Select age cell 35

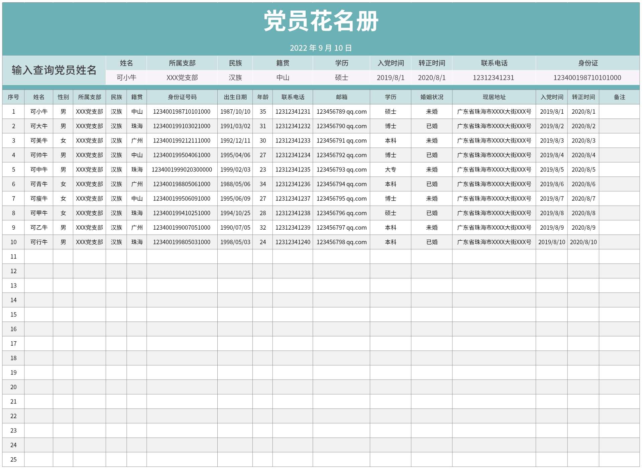pos(263,112)
